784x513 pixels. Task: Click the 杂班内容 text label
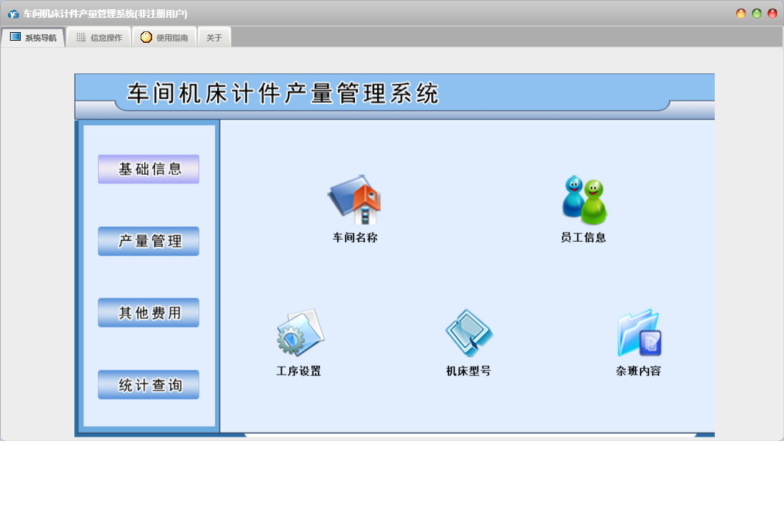638,371
